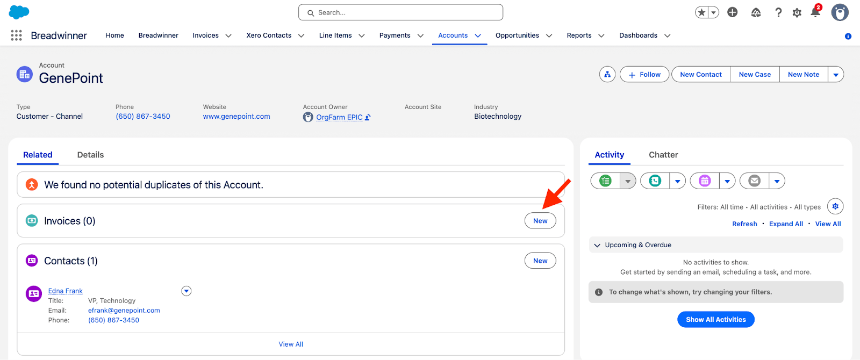This screenshot has width=860, height=360.
Task: Click the Invoices related list icon
Action: tap(32, 221)
